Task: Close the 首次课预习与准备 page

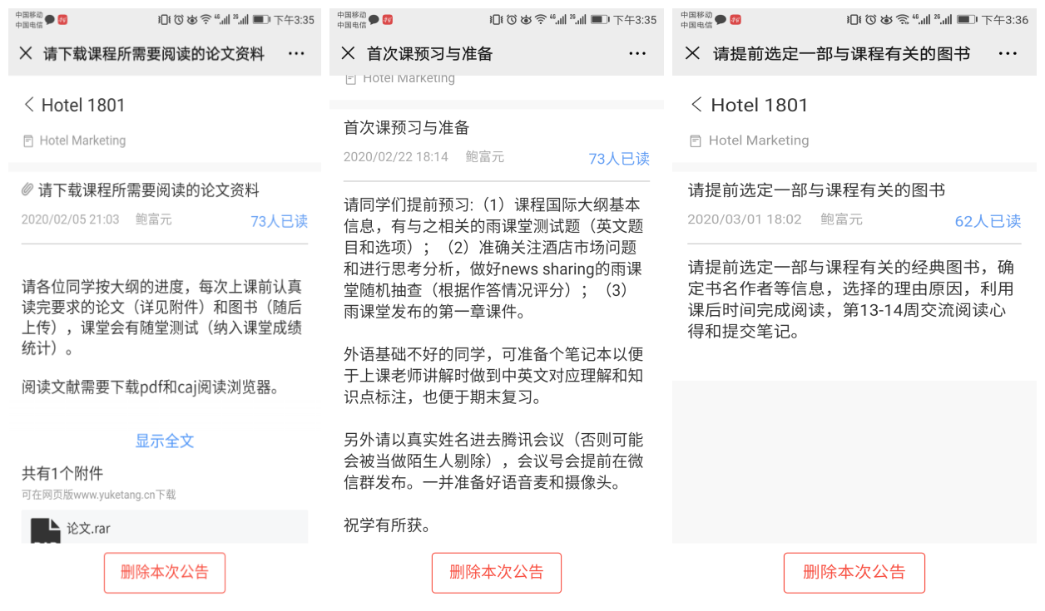Action: pyautogui.click(x=348, y=53)
